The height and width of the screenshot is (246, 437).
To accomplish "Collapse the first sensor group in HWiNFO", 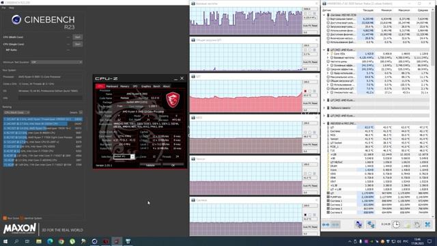I will pyautogui.click(x=324, y=15).
